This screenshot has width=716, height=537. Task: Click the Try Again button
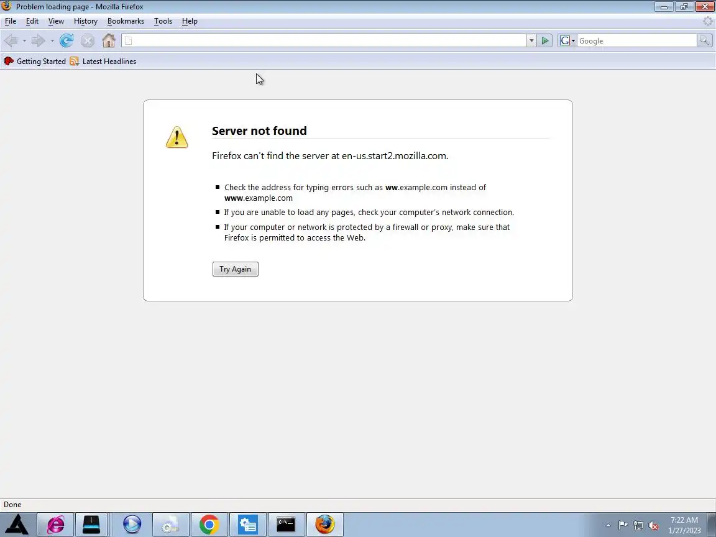click(x=235, y=269)
